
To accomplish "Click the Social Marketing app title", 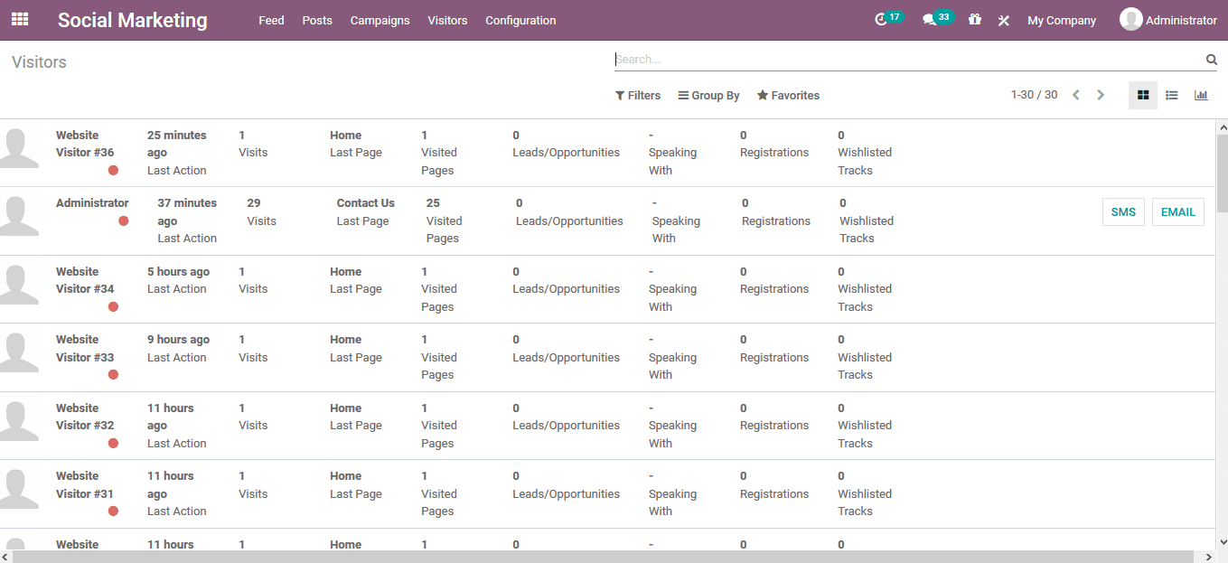I will (x=132, y=20).
